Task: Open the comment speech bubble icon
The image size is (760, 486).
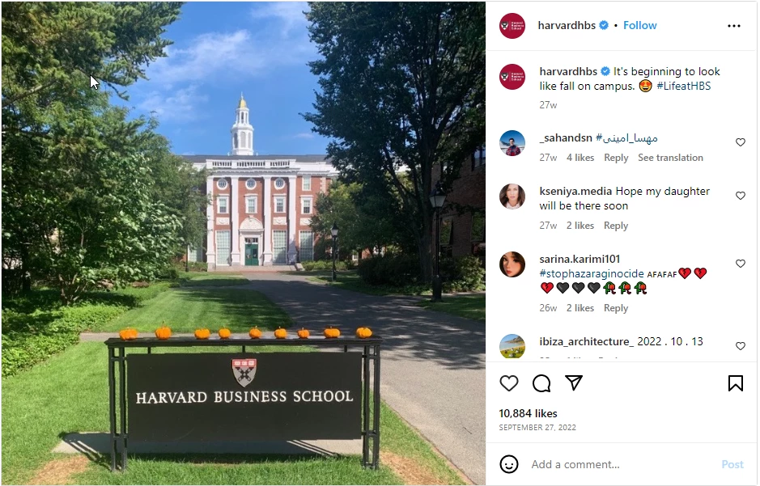Action: pos(541,383)
